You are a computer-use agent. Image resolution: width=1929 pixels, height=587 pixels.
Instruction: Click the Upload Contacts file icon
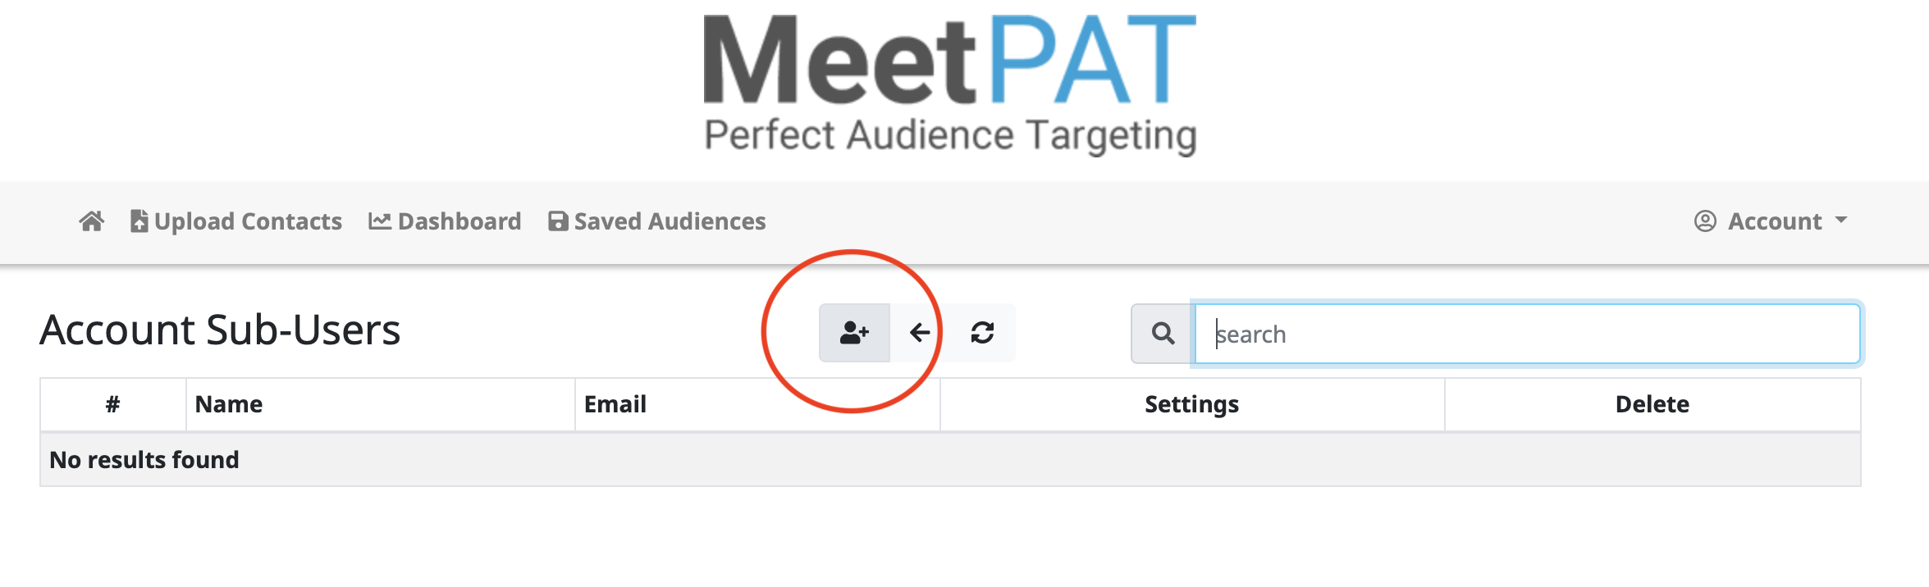click(139, 221)
